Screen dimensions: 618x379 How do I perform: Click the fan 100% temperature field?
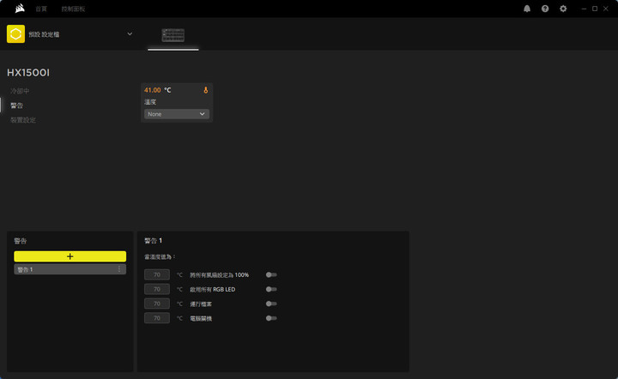(157, 274)
